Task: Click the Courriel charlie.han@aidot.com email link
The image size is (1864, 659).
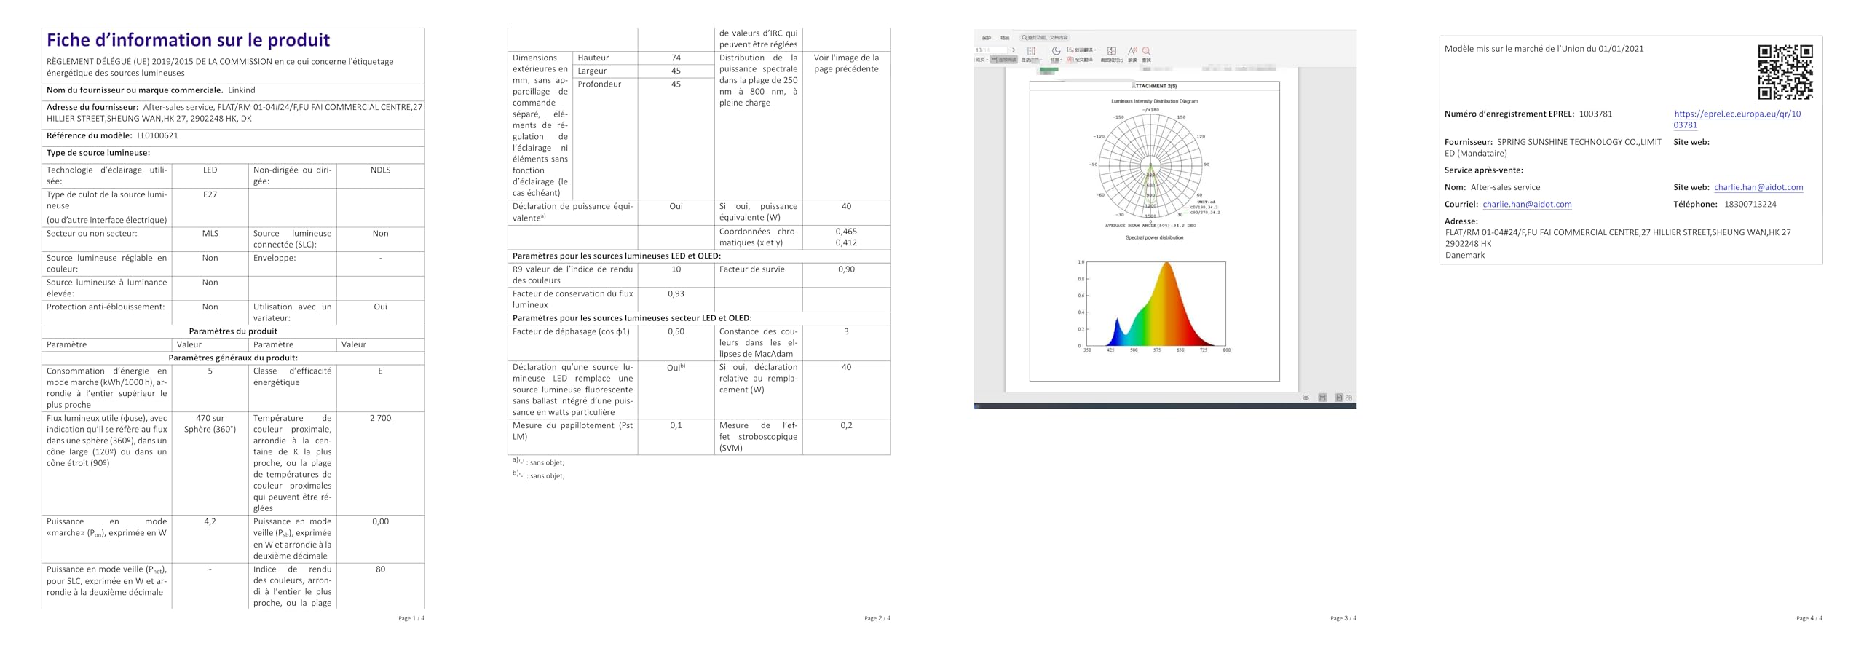Action: click(x=1527, y=205)
